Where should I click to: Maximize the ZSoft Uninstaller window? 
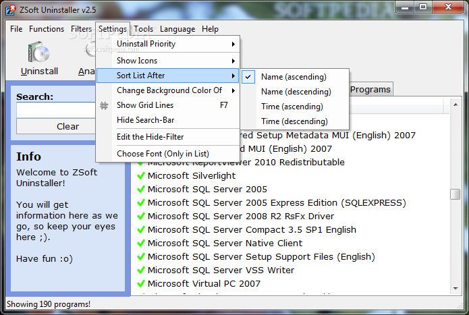coord(423,7)
